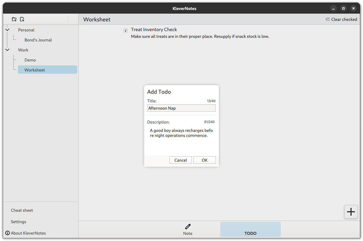The image size is (363, 241).
Task: Click the About KleverNotes info icon
Action: (8, 233)
